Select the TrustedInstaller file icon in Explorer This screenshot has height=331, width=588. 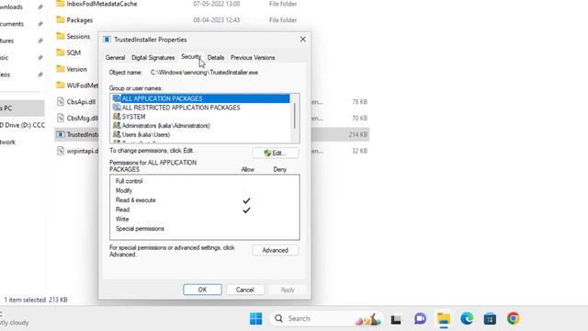(61, 134)
